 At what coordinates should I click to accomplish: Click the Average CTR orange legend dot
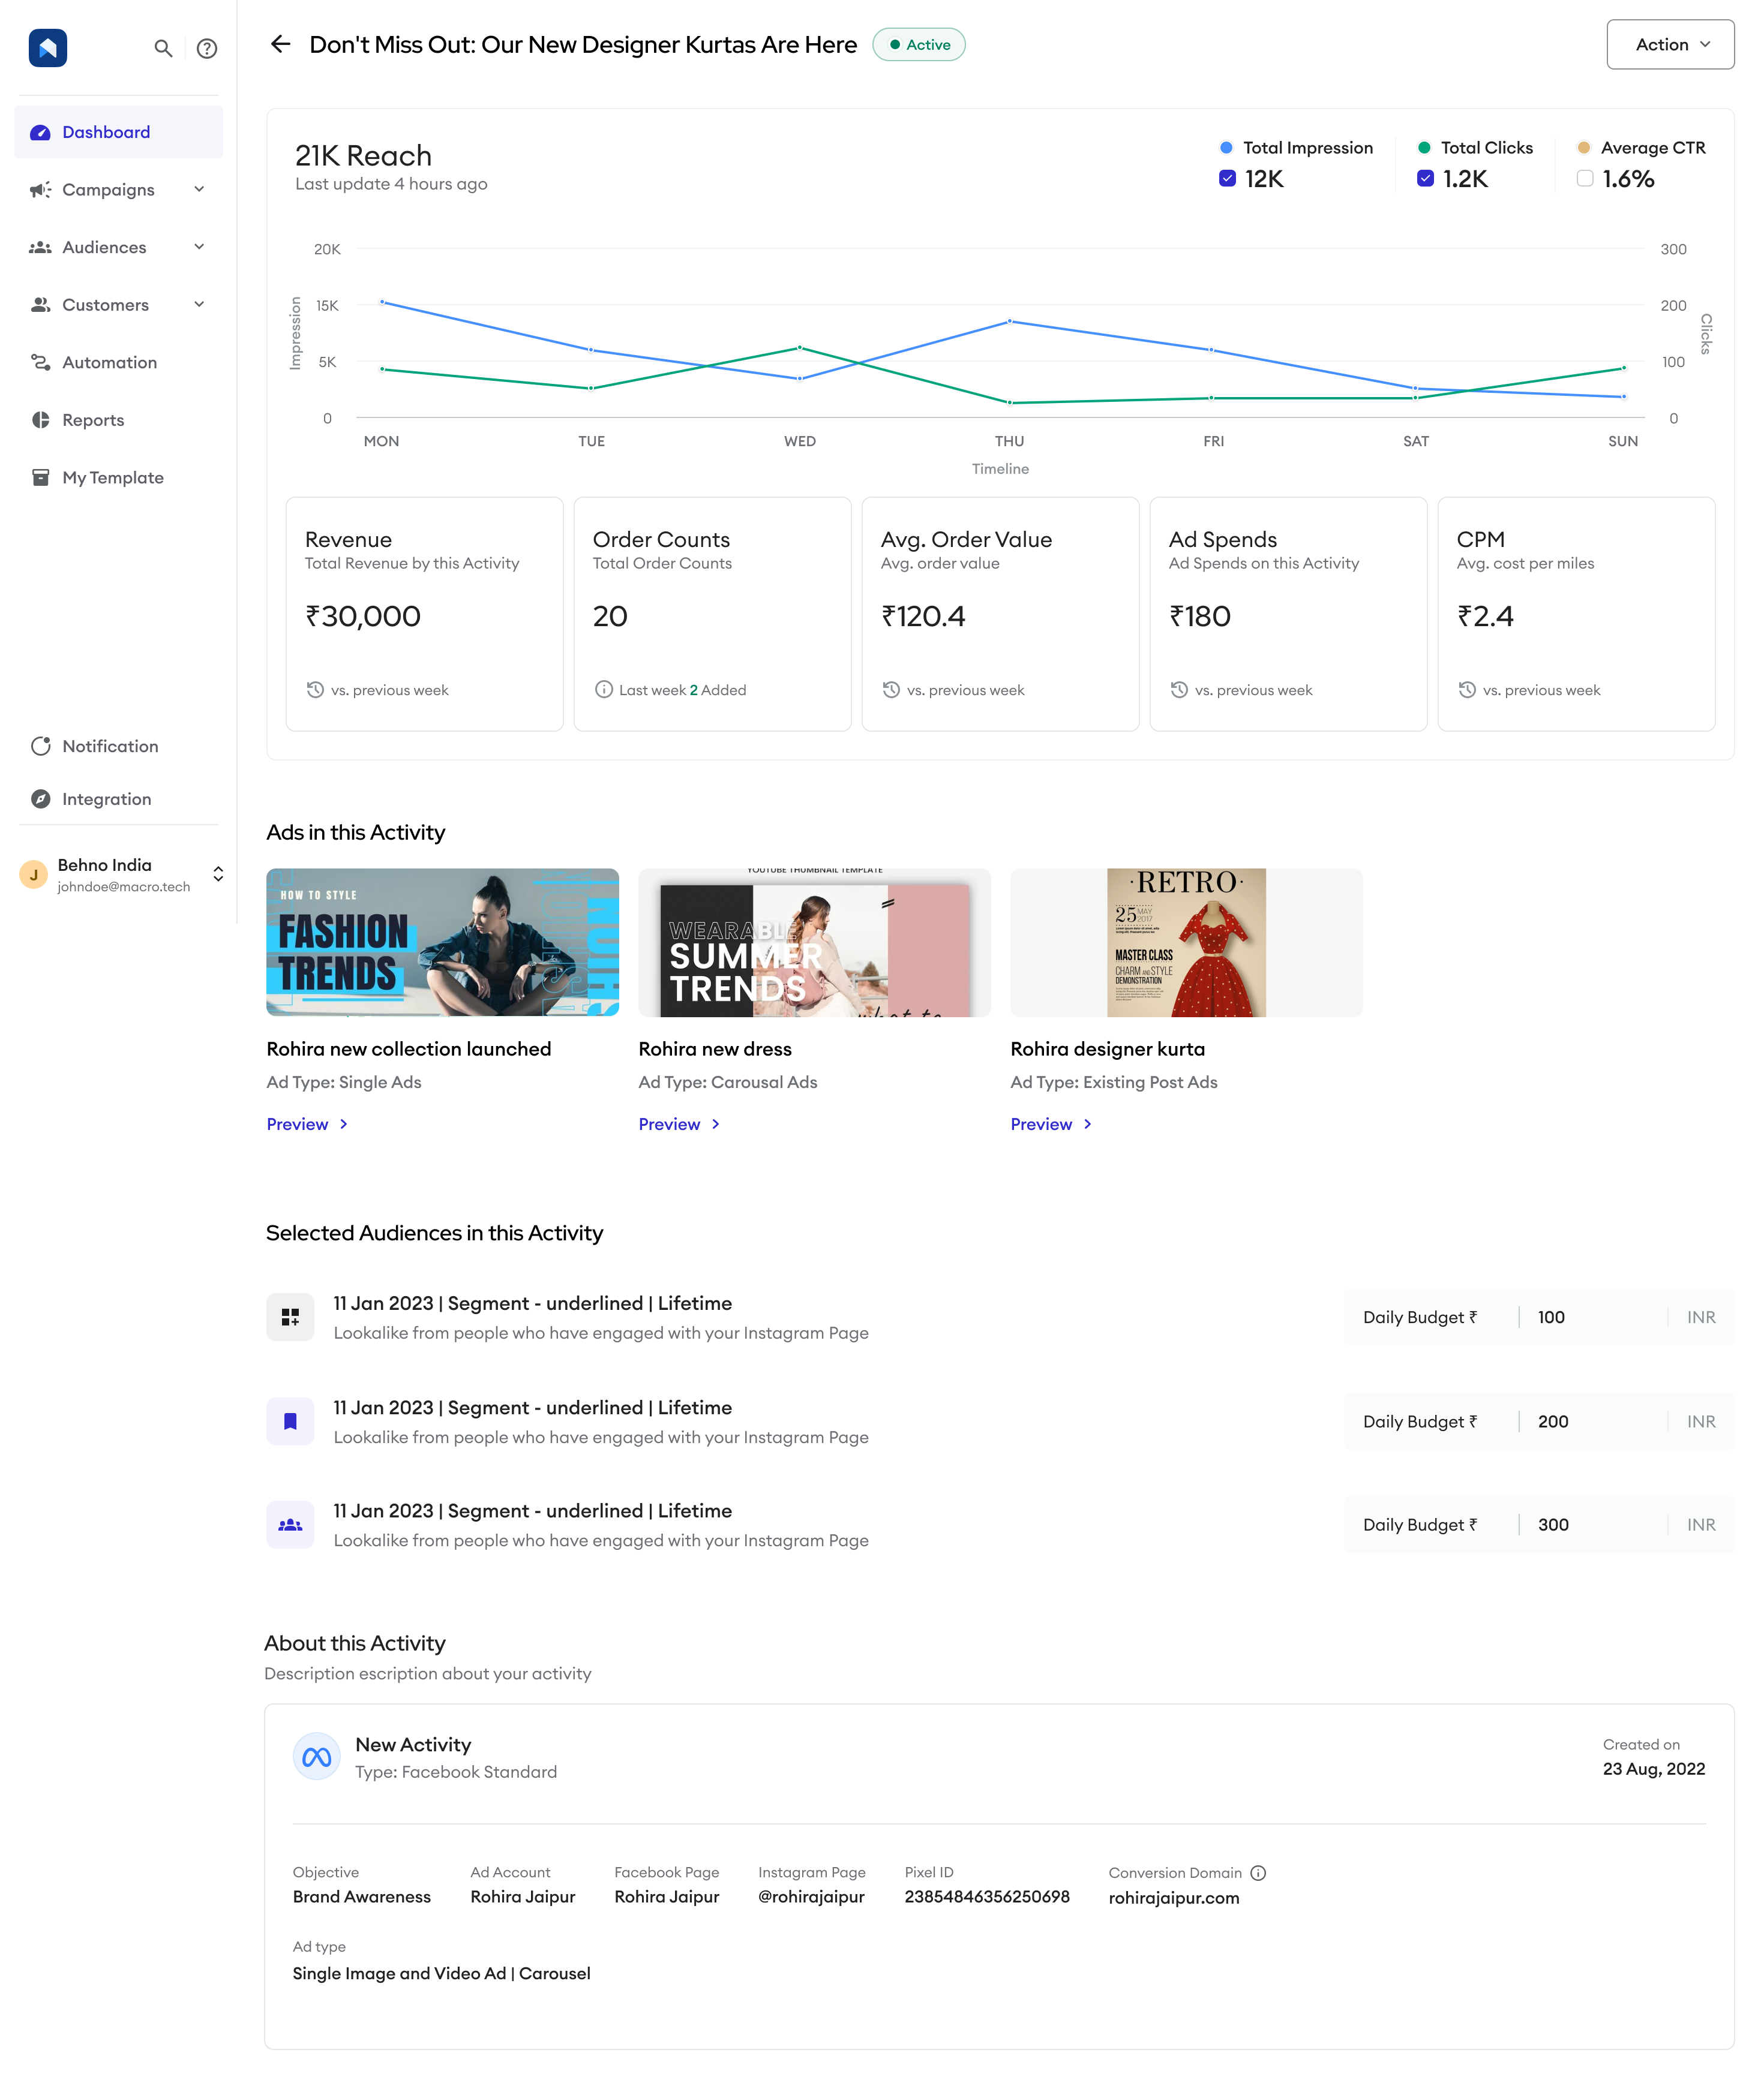click(1584, 148)
